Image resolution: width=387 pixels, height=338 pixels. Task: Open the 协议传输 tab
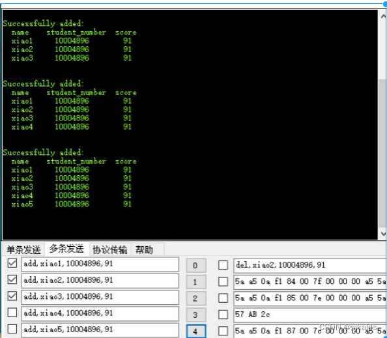(110, 249)
